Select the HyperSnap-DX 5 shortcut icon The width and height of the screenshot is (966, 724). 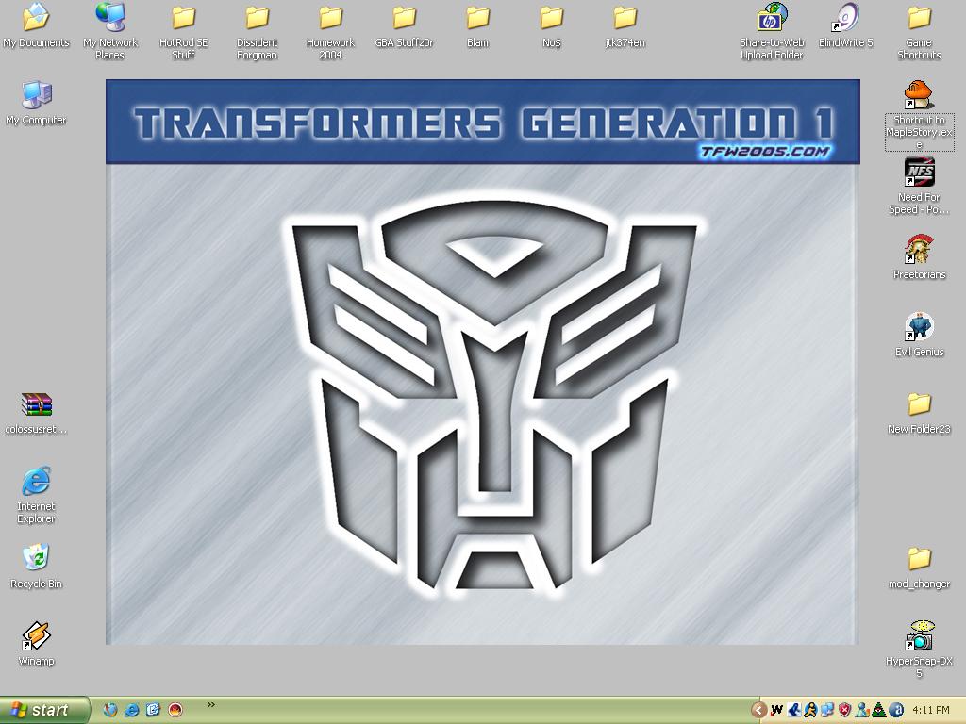(919, 637)
